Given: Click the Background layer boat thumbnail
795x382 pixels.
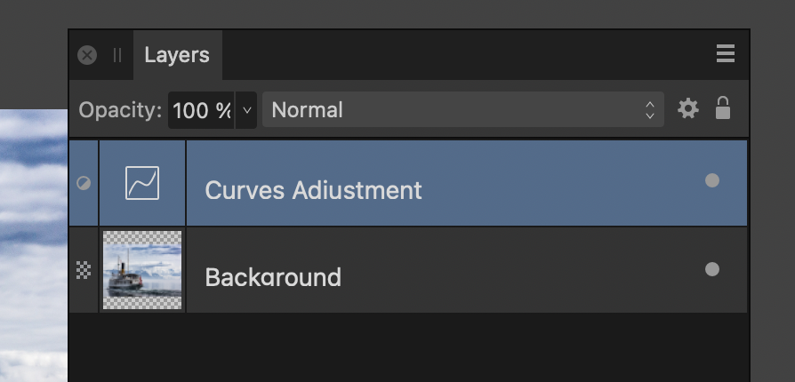Looking at the screenshot, I should pos(142,270).
